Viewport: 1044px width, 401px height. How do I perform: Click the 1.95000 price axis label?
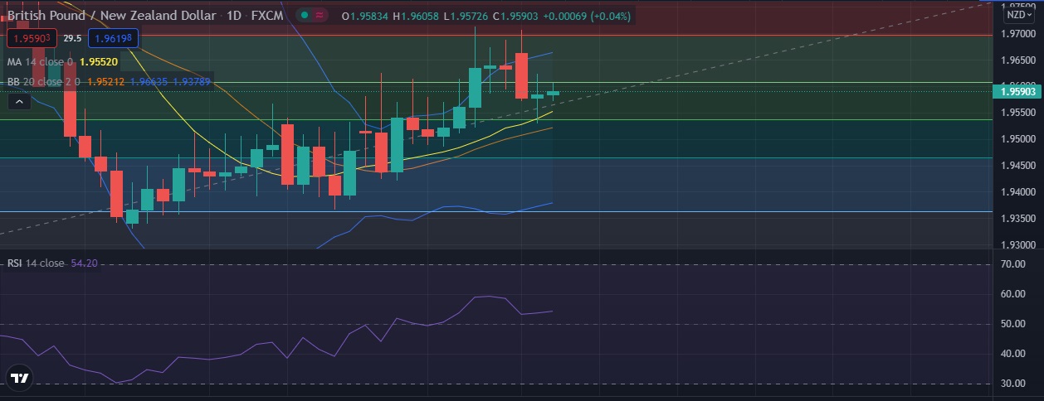point(1017,139)
